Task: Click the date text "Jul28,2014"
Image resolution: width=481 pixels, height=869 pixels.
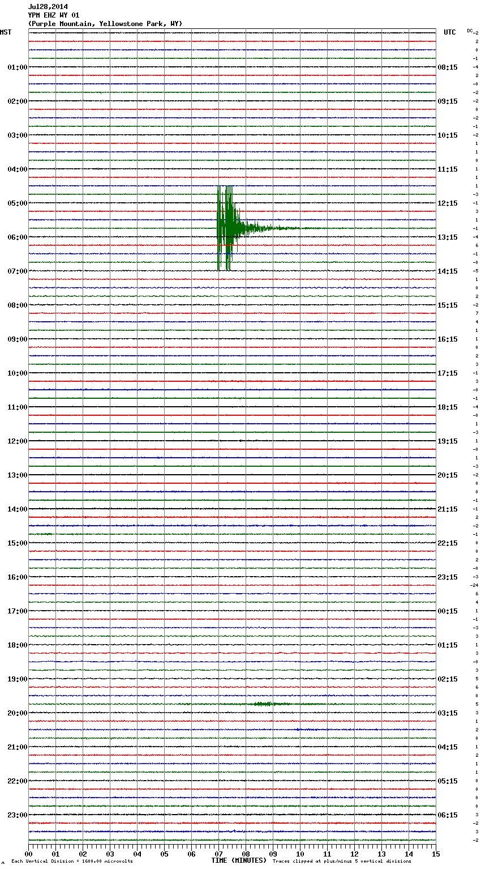Action: [48, 7]
